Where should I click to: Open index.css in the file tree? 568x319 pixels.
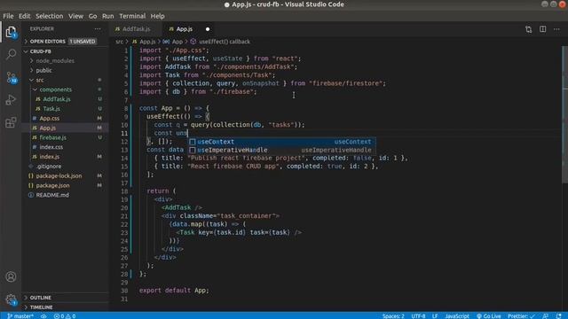pyautogui.click(x=51, y=147)
